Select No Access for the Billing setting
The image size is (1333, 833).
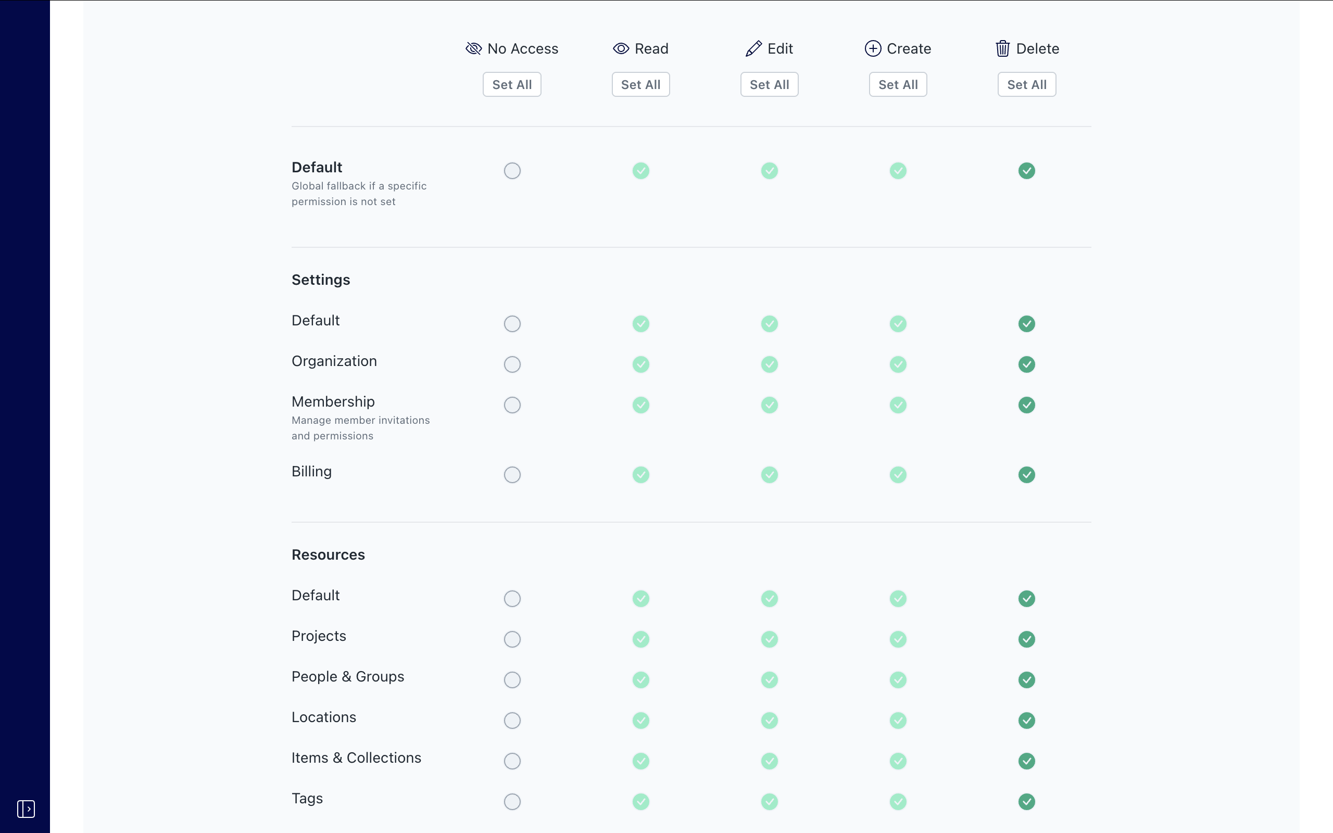coord(512,474)
